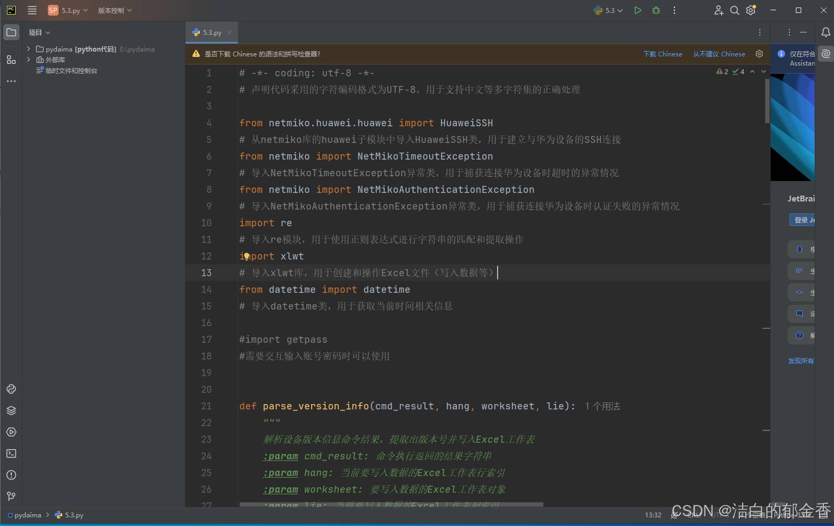Toggle the AI Assistant spiral icon
Viewport: 834px width, 526px height.
(x=826, y=54)
